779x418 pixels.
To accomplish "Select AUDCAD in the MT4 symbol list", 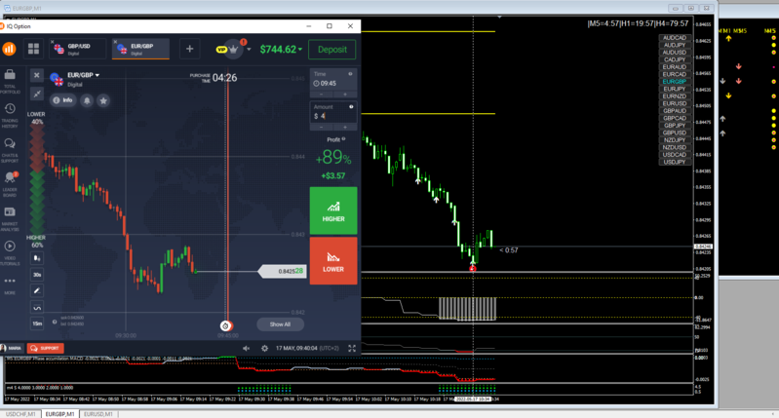I will [674, 38].
